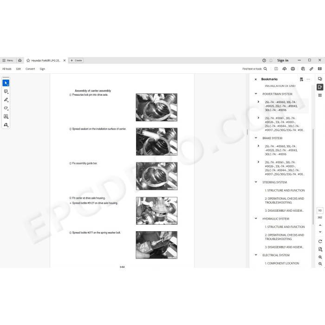
Task: Choose the Draw freehand loop tool
Action: 6,108
